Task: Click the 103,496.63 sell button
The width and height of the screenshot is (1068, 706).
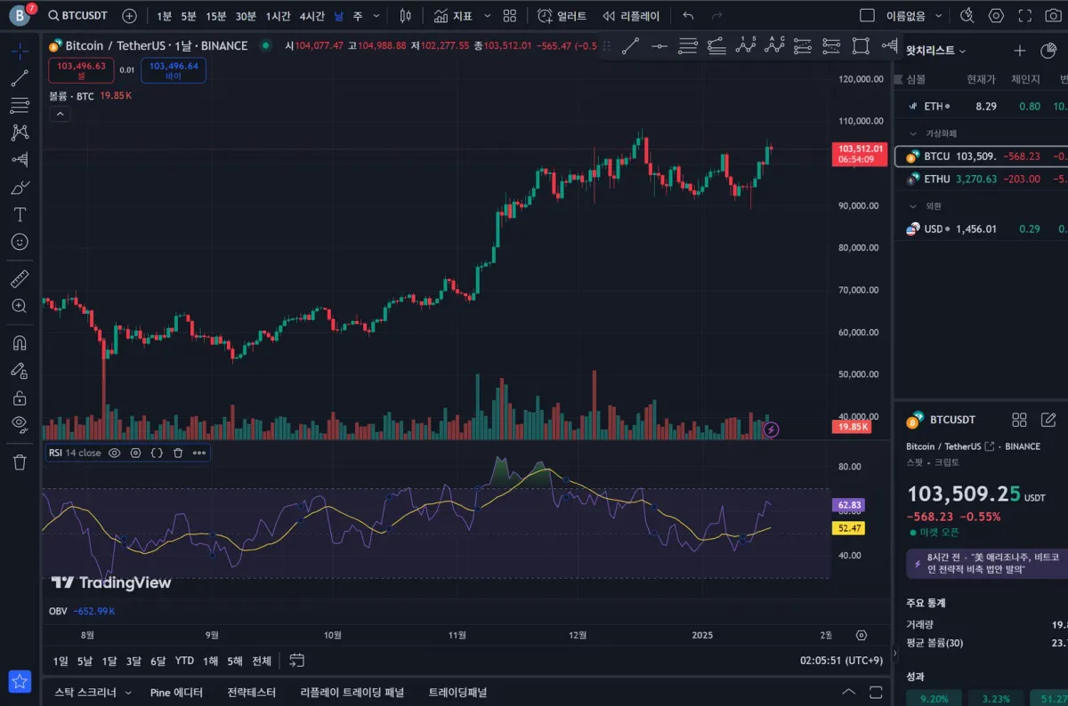Action: pyautogui.click(x=81, y=70)
